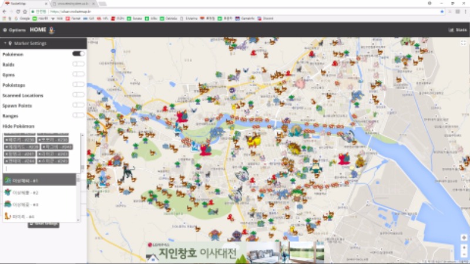Screen dimensions: 470x264
Task: Zoom in on the map
Action: (x=464, y=248)
